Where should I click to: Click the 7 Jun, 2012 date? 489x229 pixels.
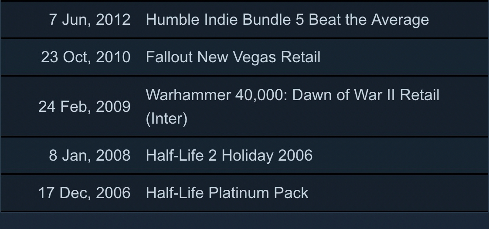89,20
